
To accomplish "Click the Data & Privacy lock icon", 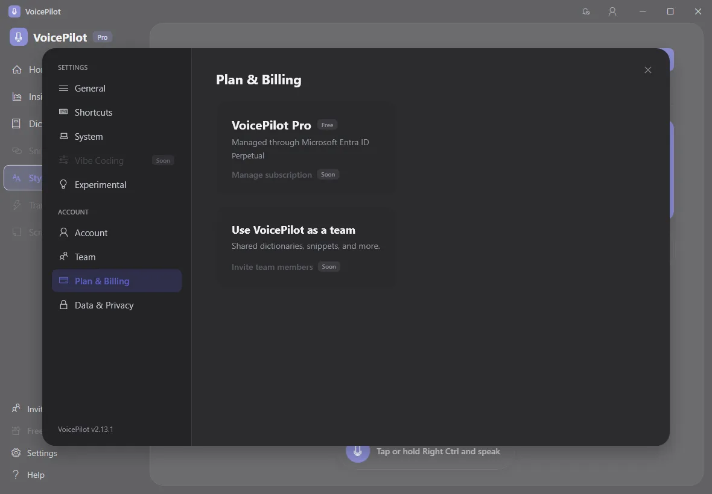I will [x=63, y=305].
